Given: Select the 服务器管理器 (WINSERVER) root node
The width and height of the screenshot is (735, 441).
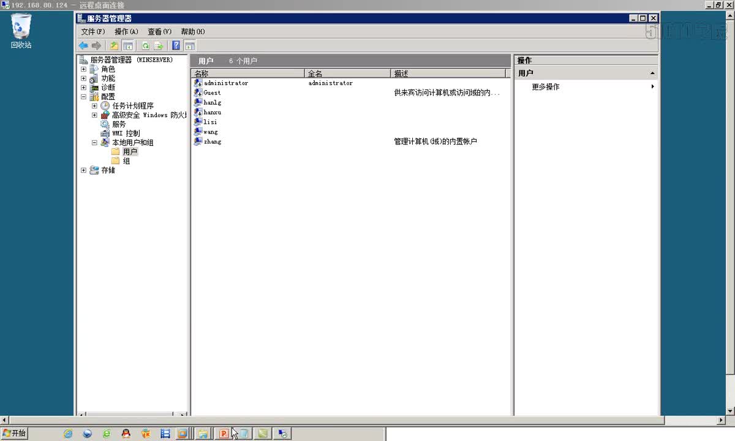Looking at the screenshot, I should (x=131, y=60).
